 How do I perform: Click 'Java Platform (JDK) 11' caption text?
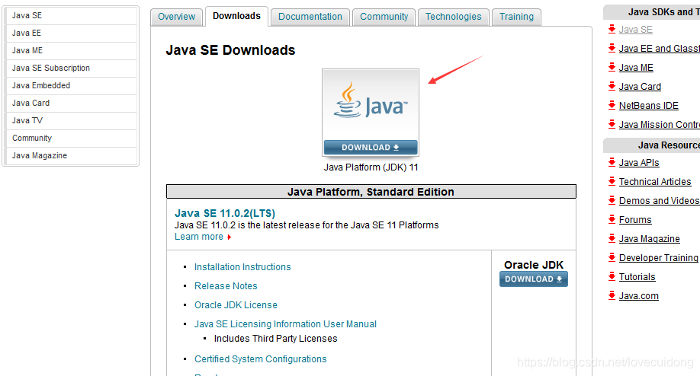(371, 167)
